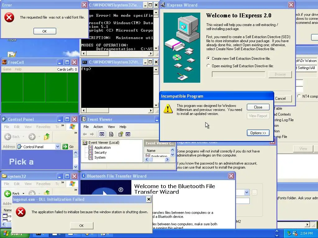Click first system tray icon left of clock
This screenshot has height=238, width=318.
coord(289,233)
